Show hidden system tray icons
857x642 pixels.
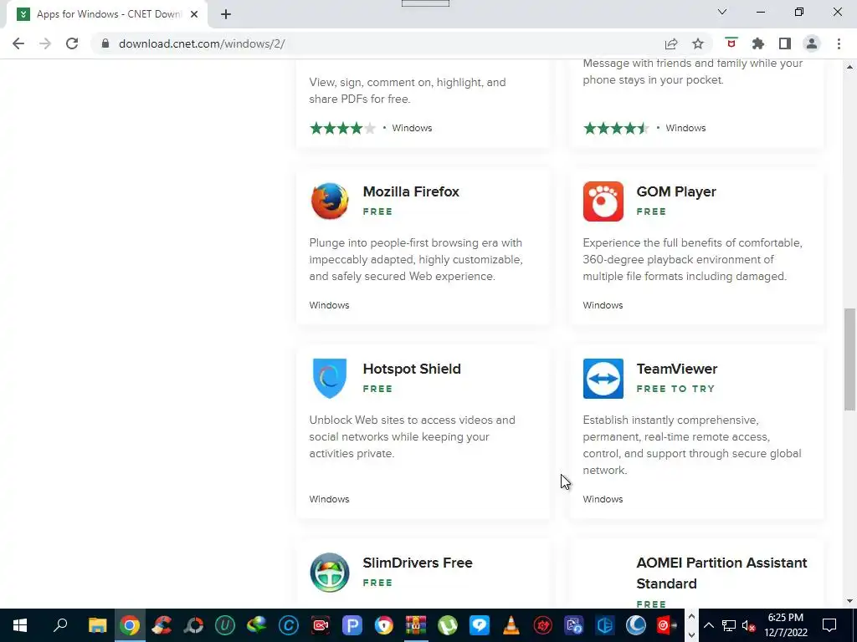point(708,625)
